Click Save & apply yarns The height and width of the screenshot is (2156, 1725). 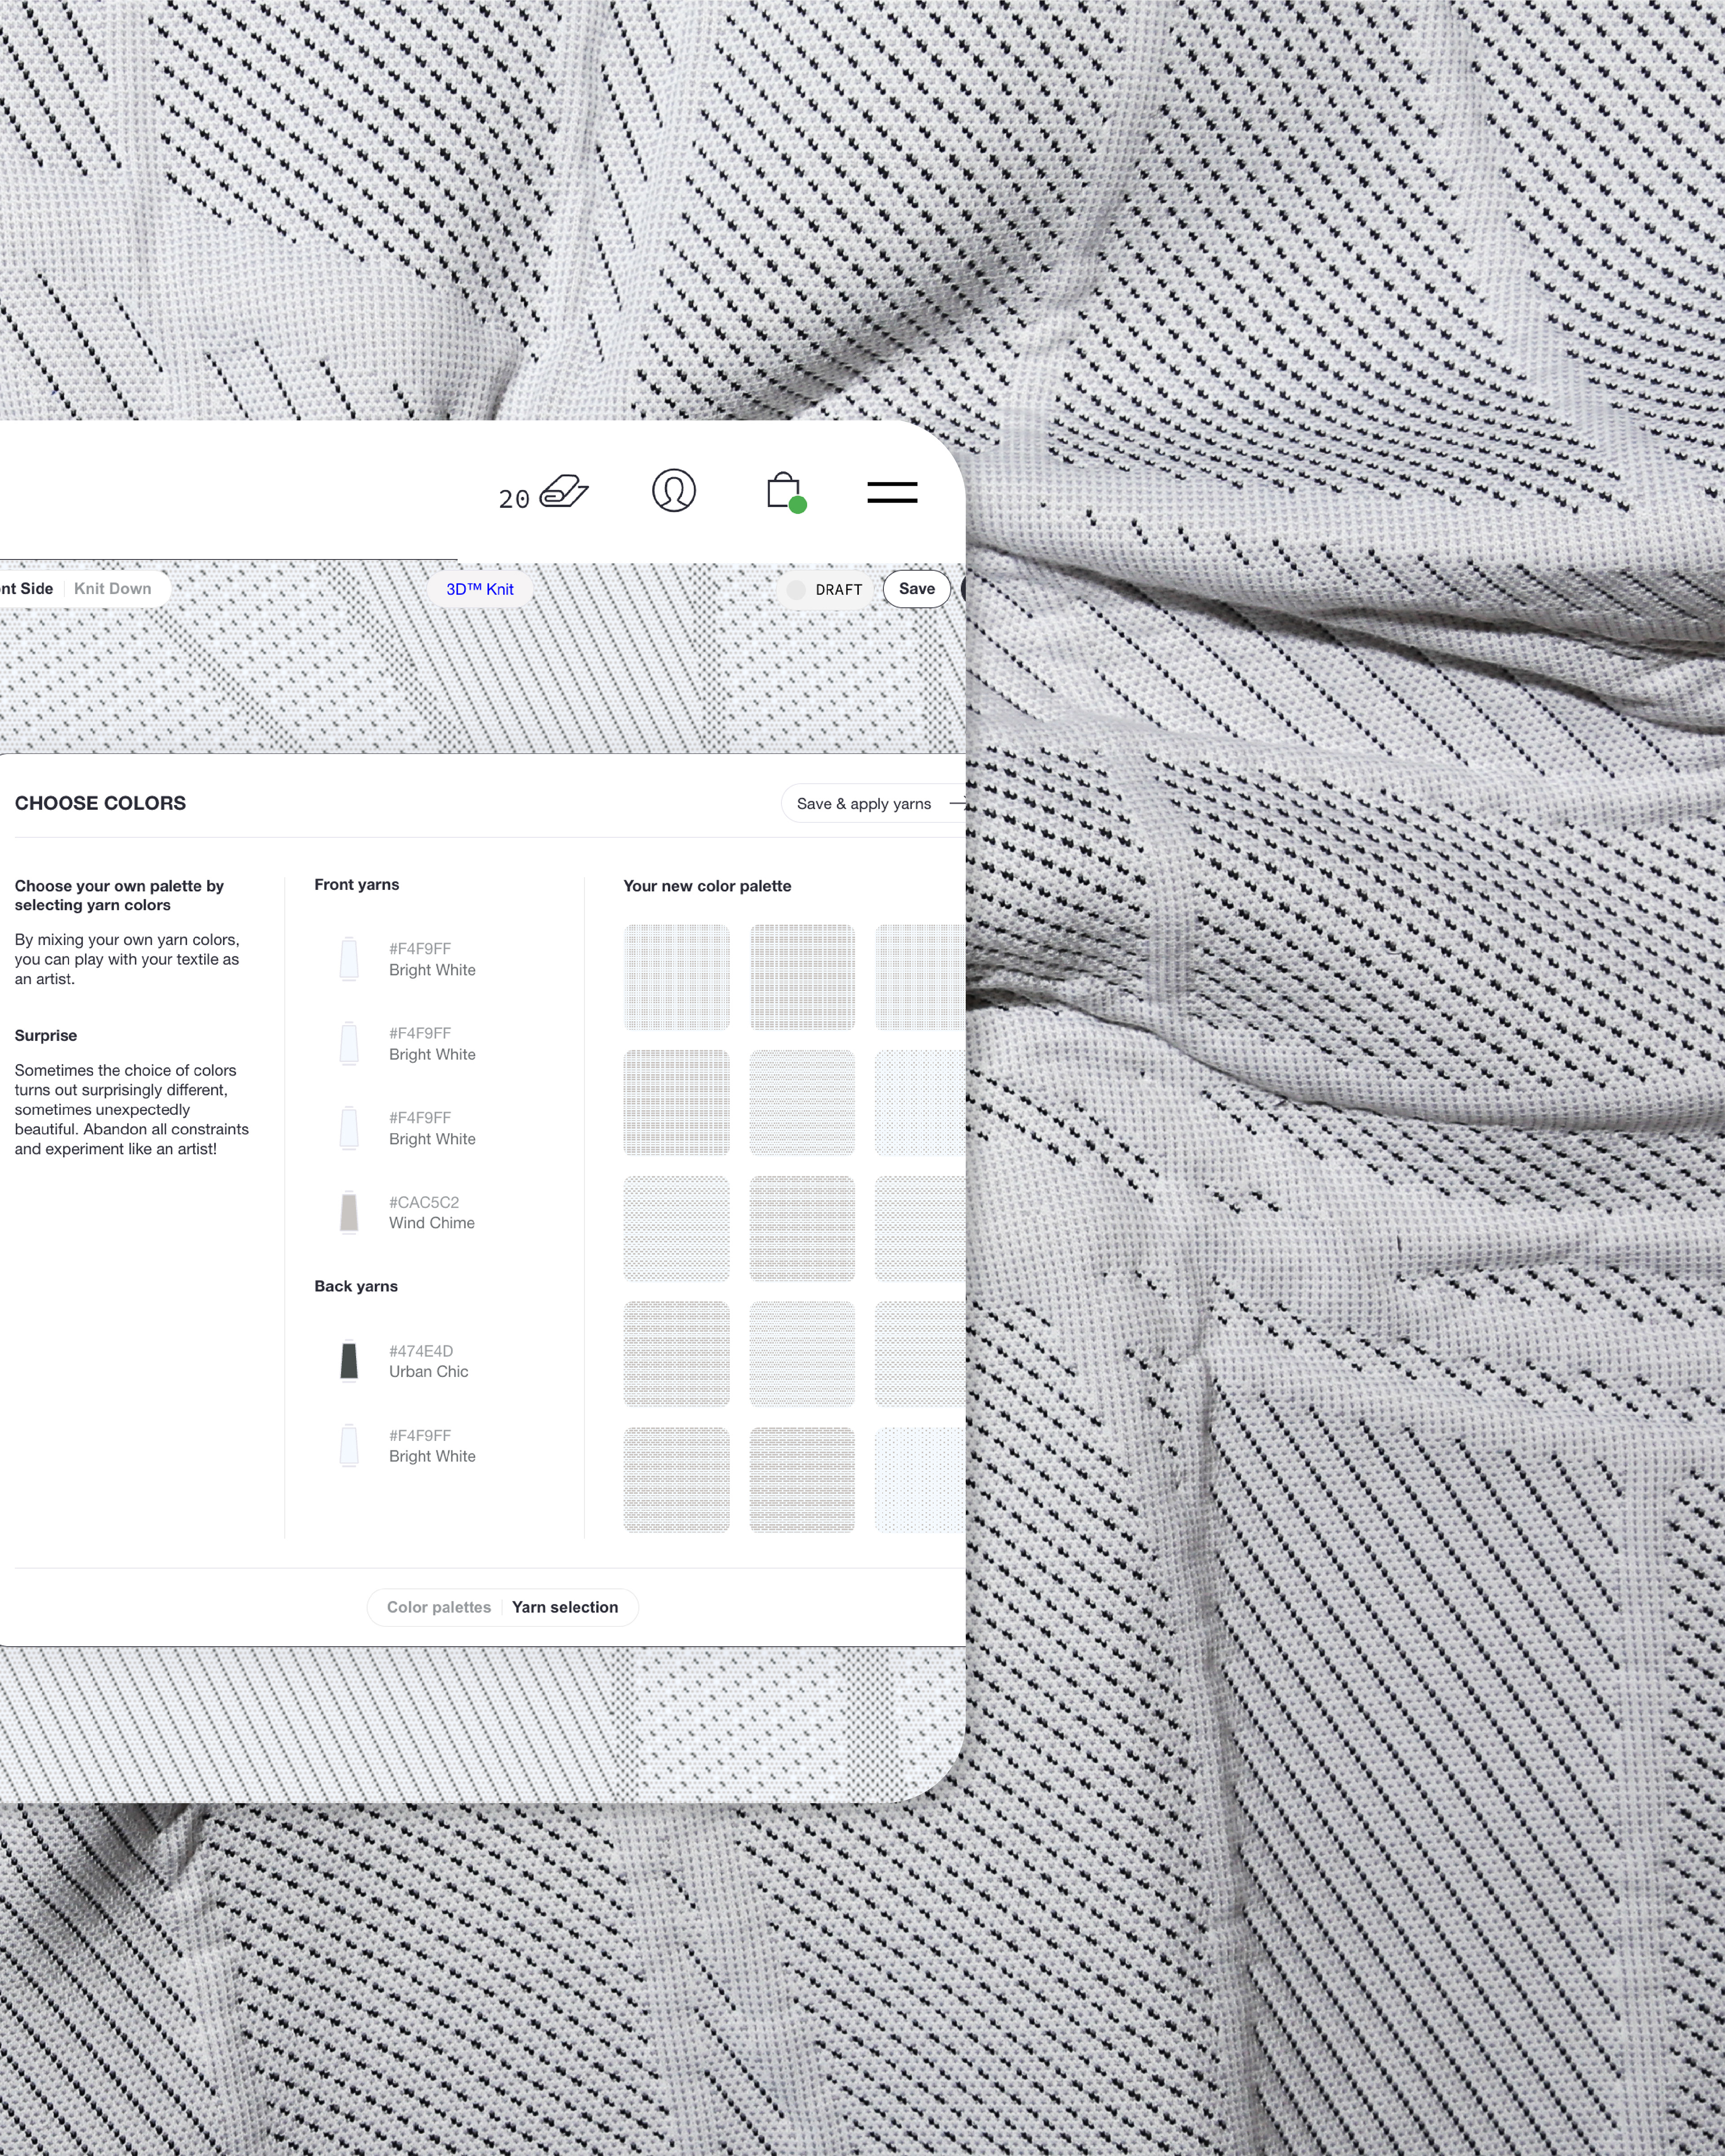coord(873,804)
